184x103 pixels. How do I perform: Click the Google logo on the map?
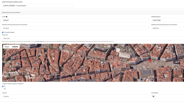(x=6, y=81)
